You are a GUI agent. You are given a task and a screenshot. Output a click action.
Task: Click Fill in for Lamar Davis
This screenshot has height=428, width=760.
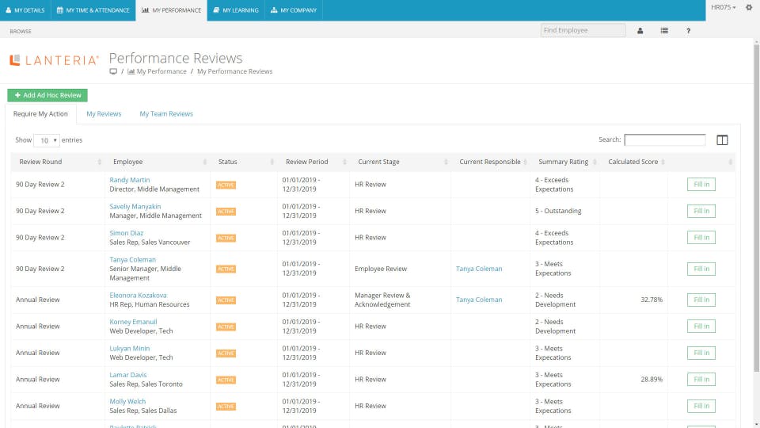tap(701, 380)
